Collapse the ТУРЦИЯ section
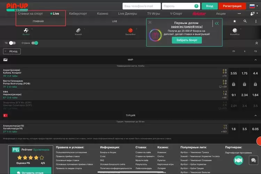Viewport: 261px width, 174px height. (255, 115)
